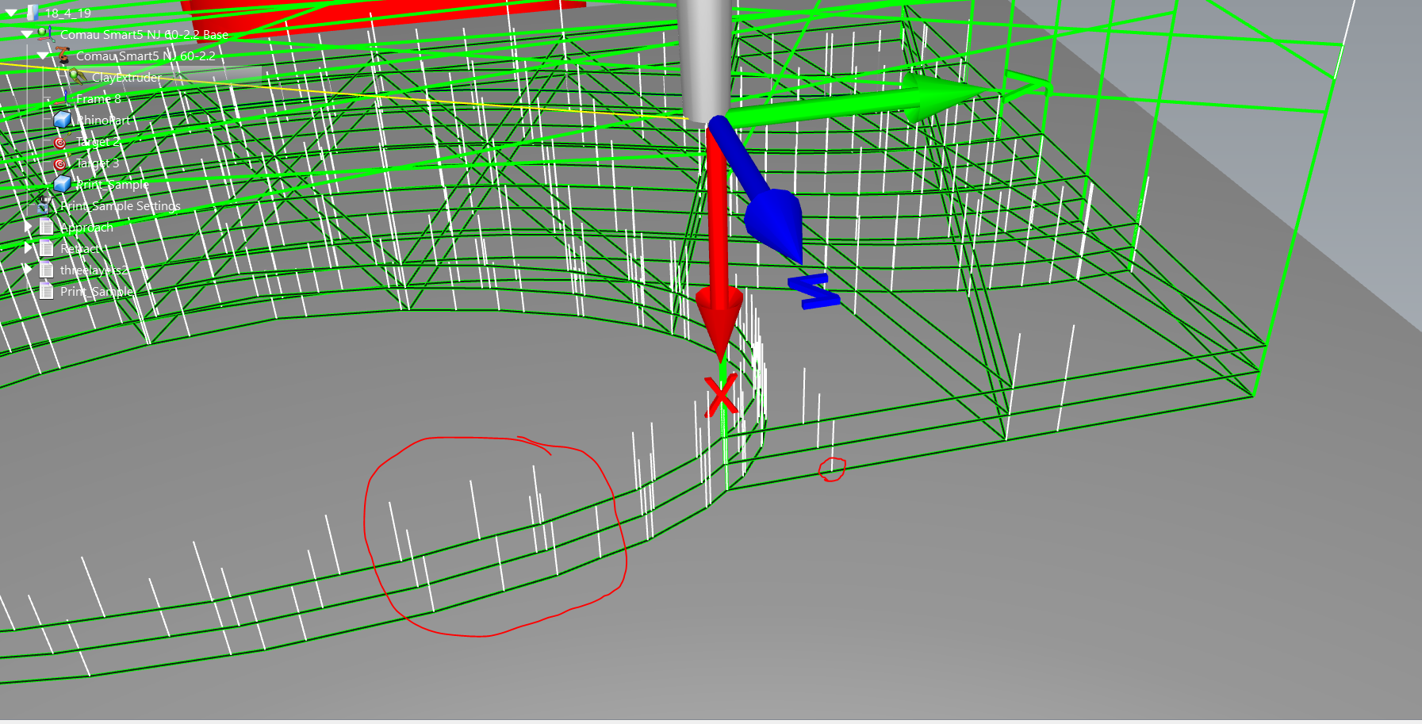Viewport: 1422px width, 724px height.
Task: Collapse the 18_4_19 station tree
Action: [x=11, y=13]
